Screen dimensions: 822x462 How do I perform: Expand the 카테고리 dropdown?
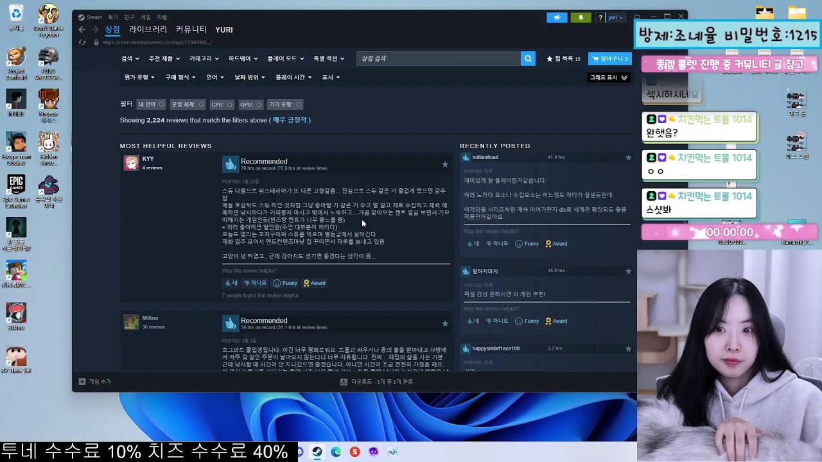click(x=204, y=58)
